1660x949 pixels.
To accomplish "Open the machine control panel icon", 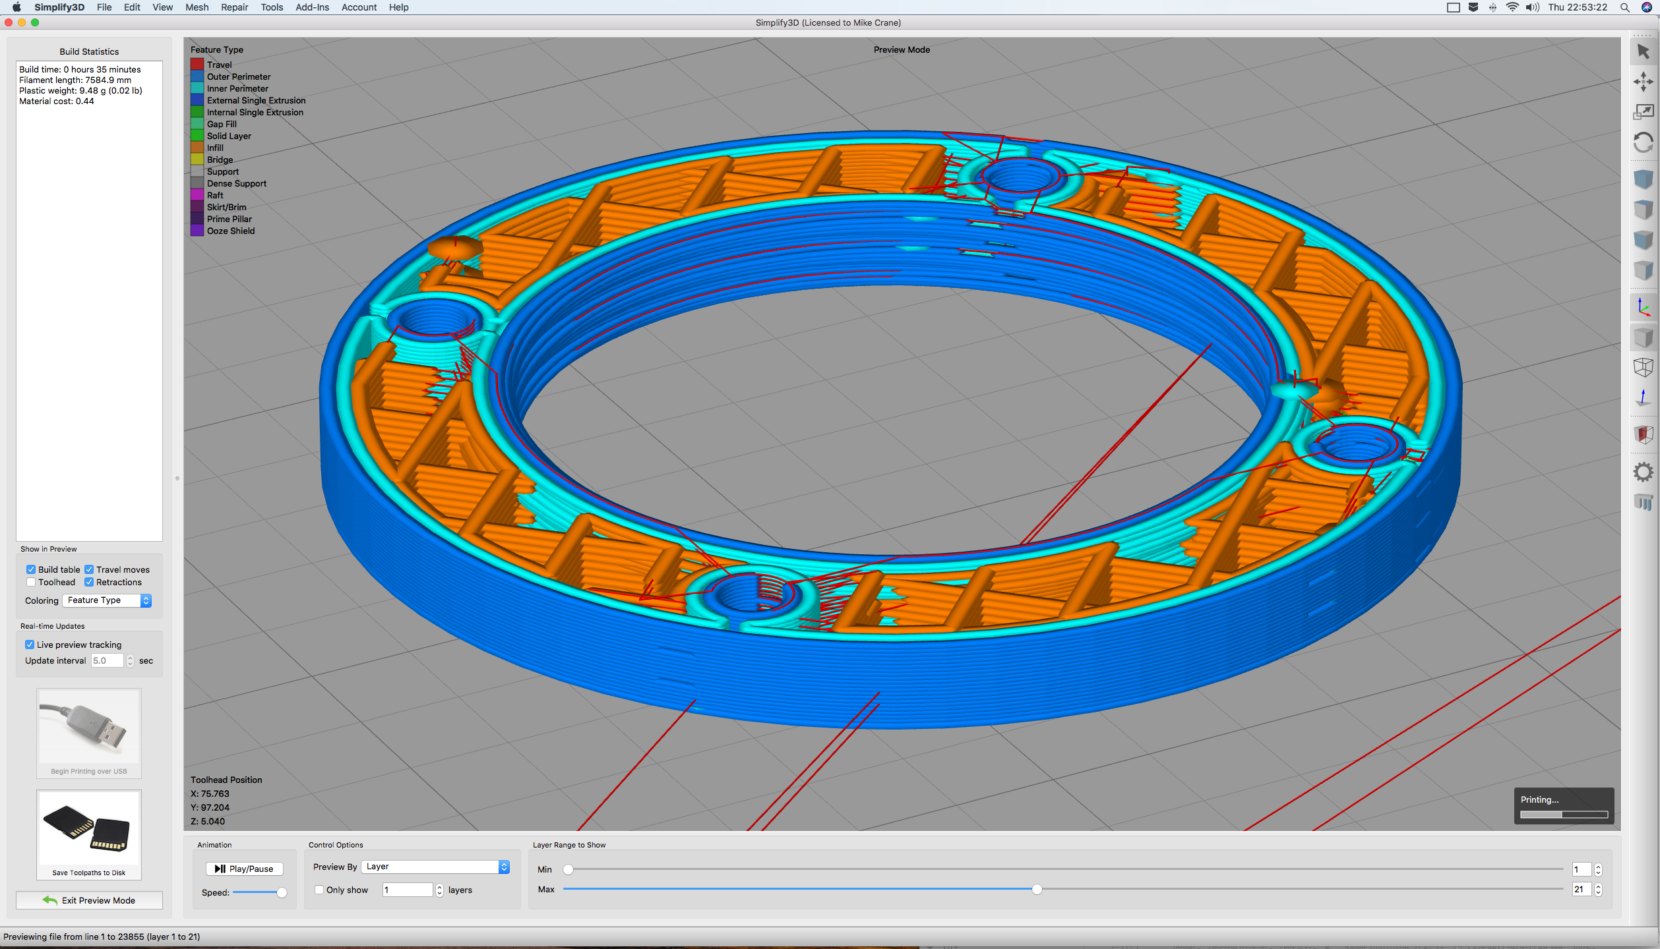I will pos(1643,502).
